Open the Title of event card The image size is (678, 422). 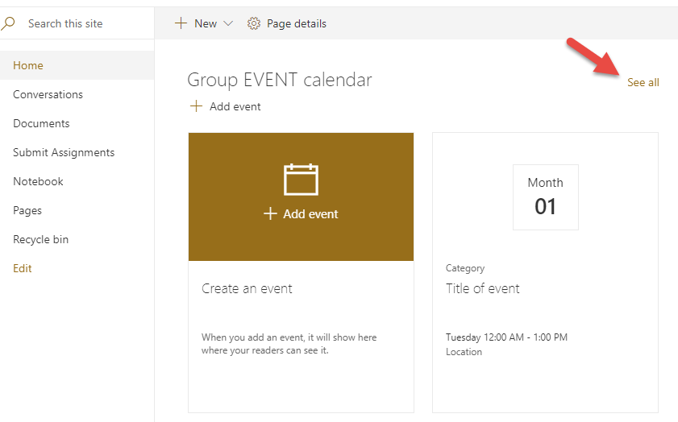click(483, 288)
